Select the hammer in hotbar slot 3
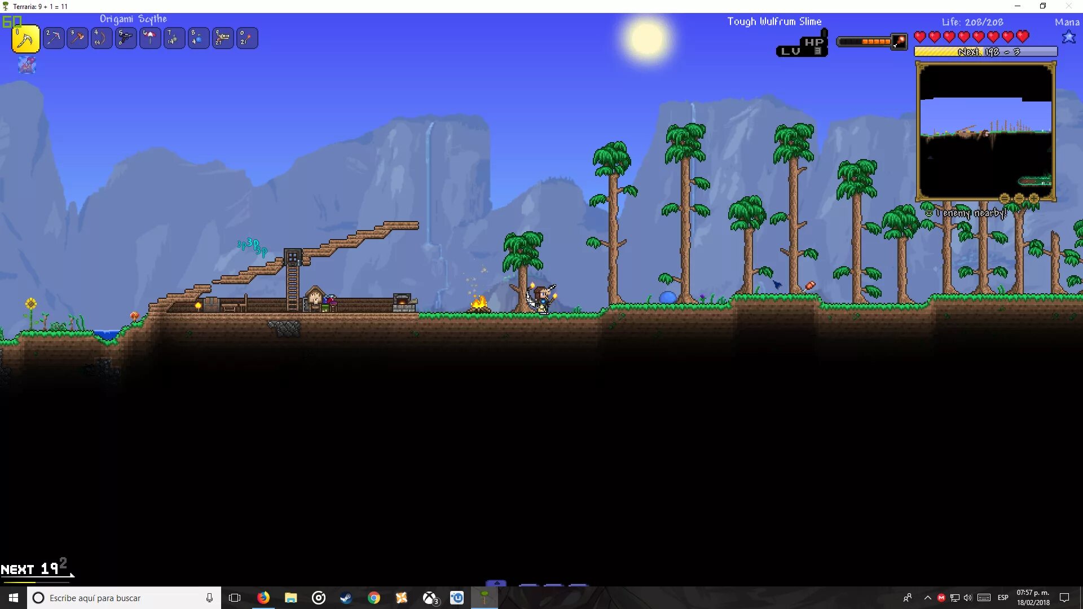This screenshot has height=609, width=1083. 78,38
